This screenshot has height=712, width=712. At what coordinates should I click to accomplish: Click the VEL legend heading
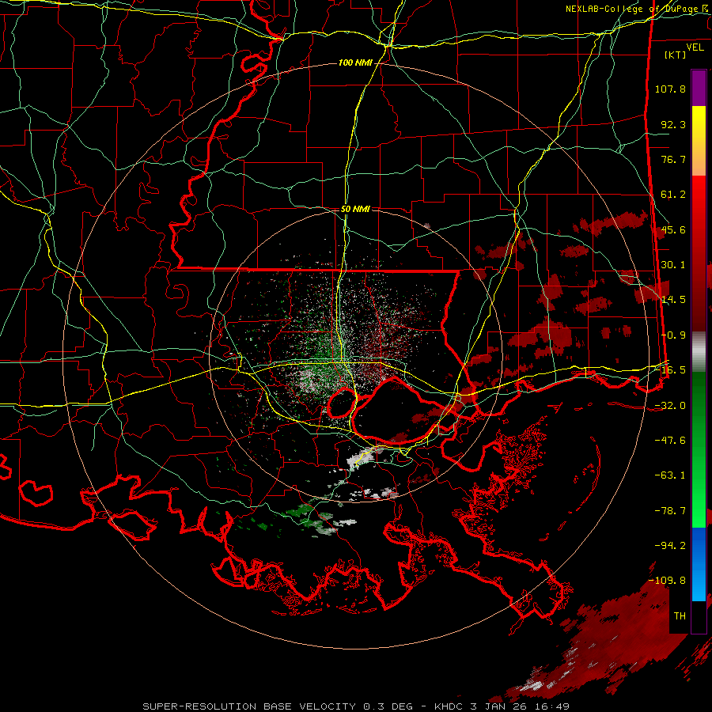pos(695,47)
